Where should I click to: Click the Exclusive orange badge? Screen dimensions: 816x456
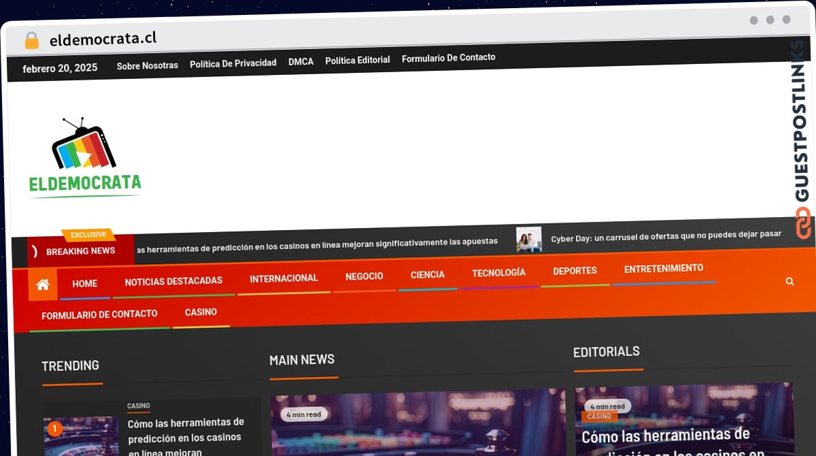[x=88, y=235]
